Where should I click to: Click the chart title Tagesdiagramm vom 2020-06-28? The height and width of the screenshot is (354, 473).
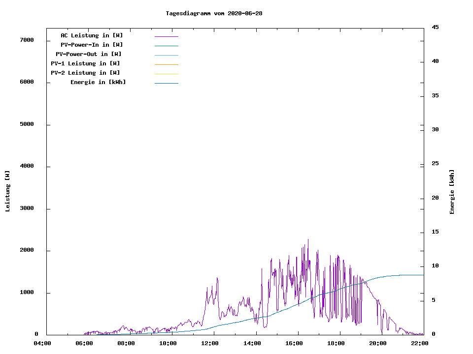click(x=214, y=13)
